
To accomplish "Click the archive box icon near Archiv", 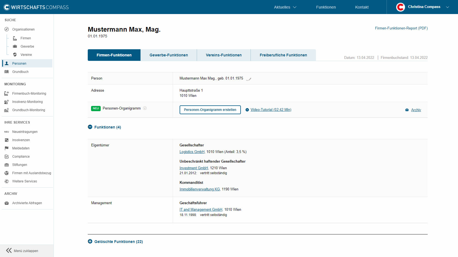I will point(407,110).
